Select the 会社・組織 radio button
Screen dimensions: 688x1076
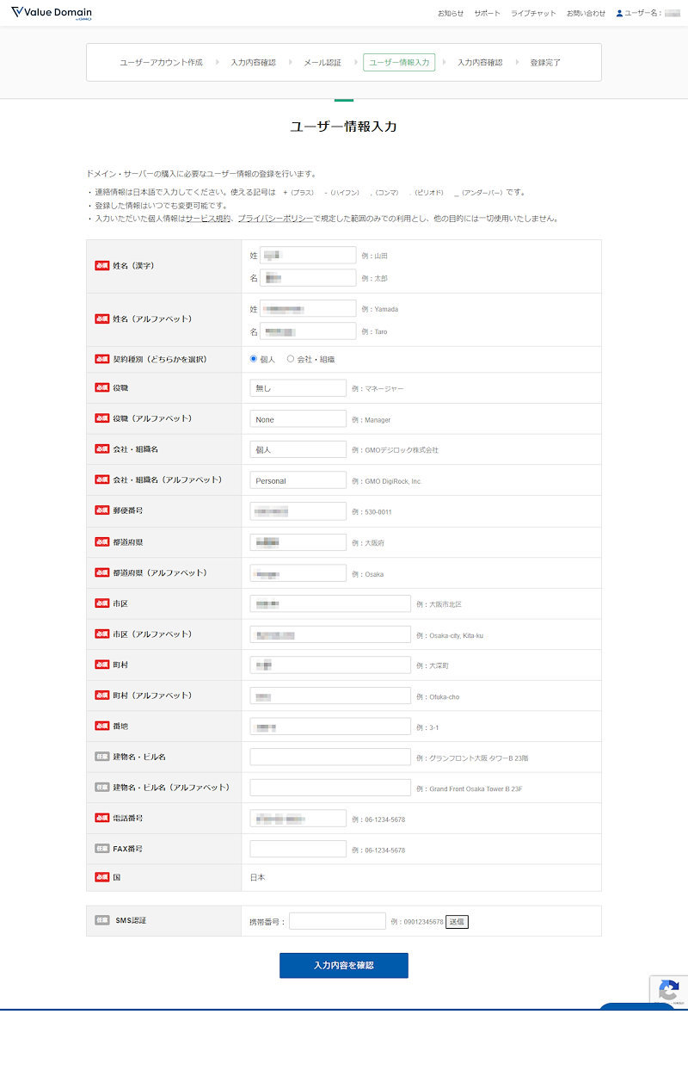(x=291, y=359)
